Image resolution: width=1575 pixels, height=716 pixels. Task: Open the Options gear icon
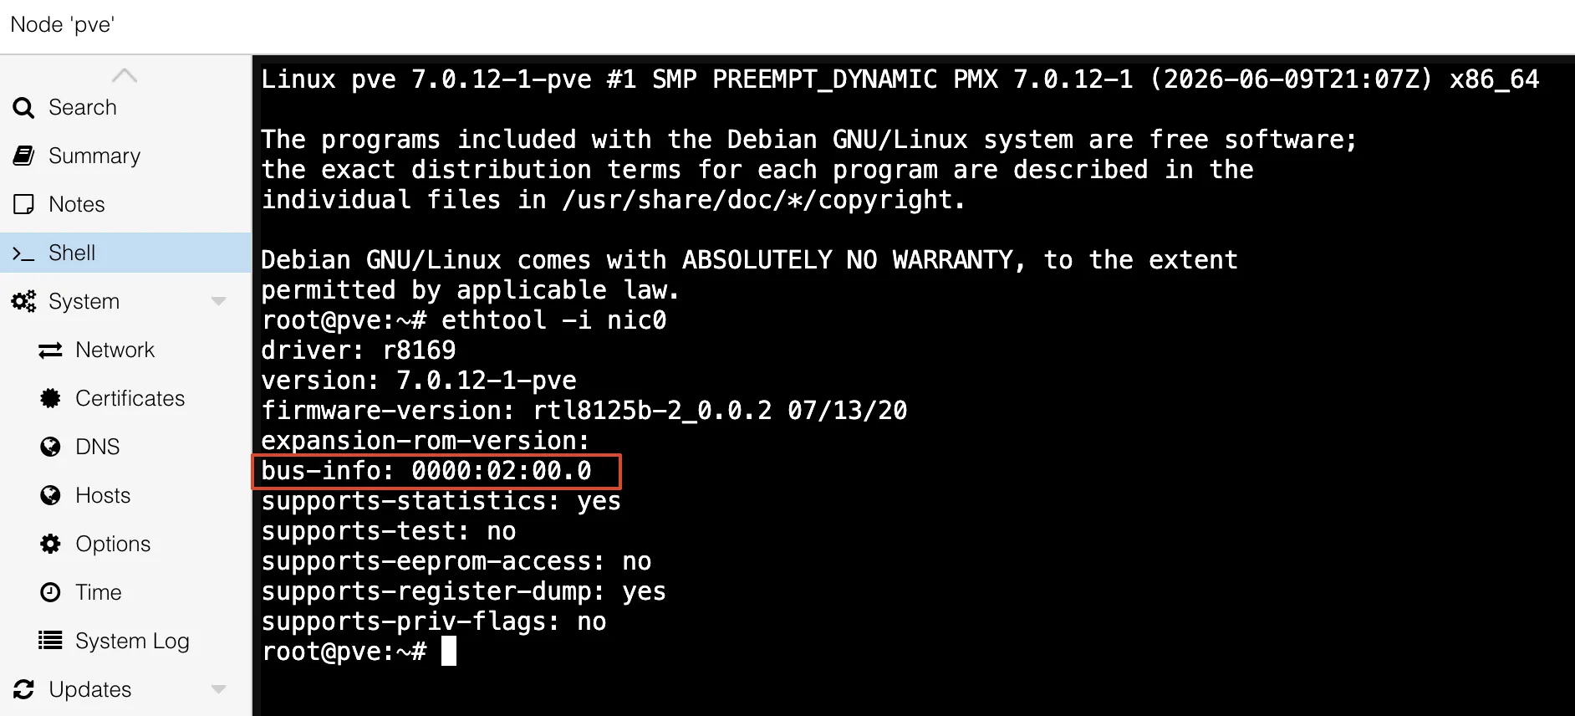50,545
